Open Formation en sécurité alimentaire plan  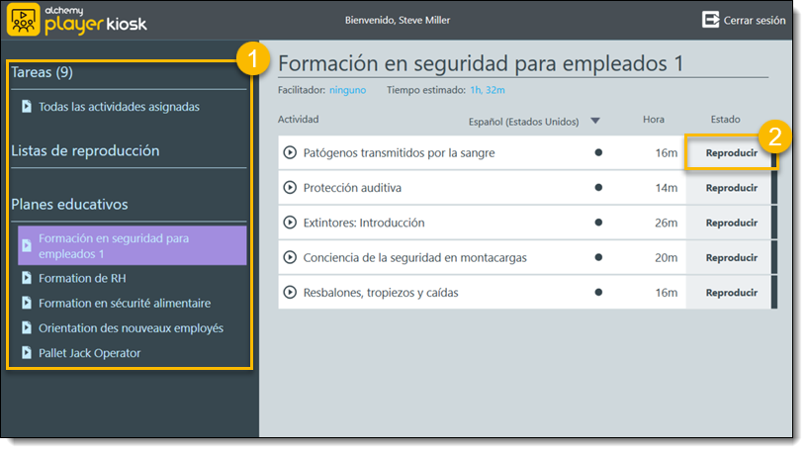click(125, 304)
